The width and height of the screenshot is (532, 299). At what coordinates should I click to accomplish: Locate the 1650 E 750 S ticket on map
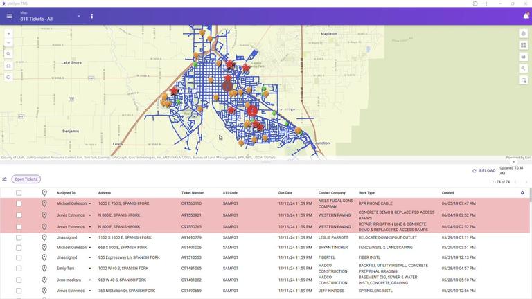[44, 203]
